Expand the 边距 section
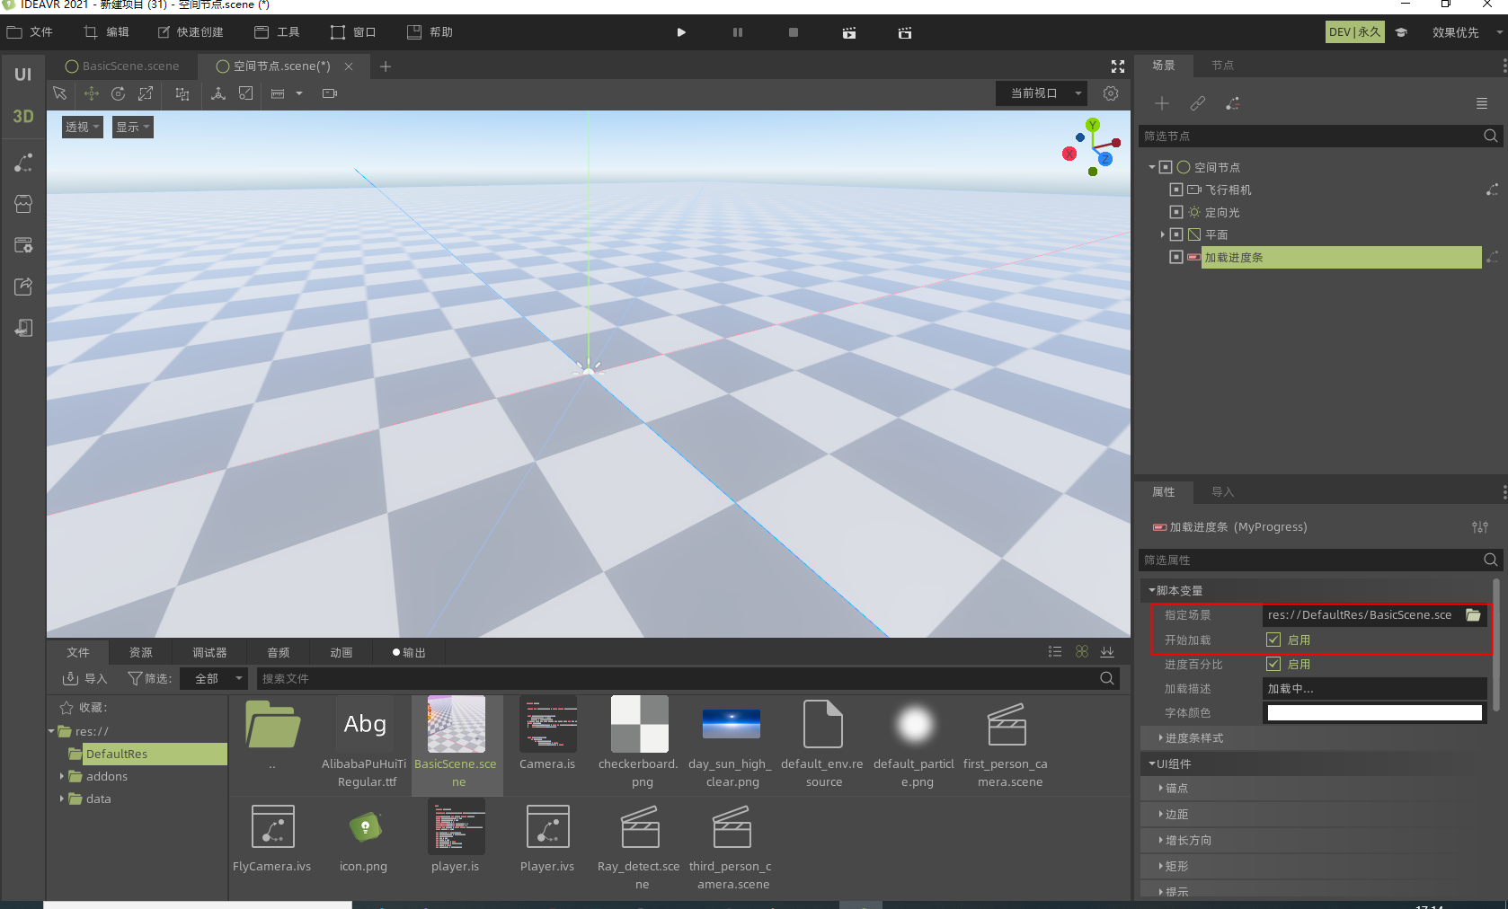Viewport: 1508px width, 909px height. 1173,814
